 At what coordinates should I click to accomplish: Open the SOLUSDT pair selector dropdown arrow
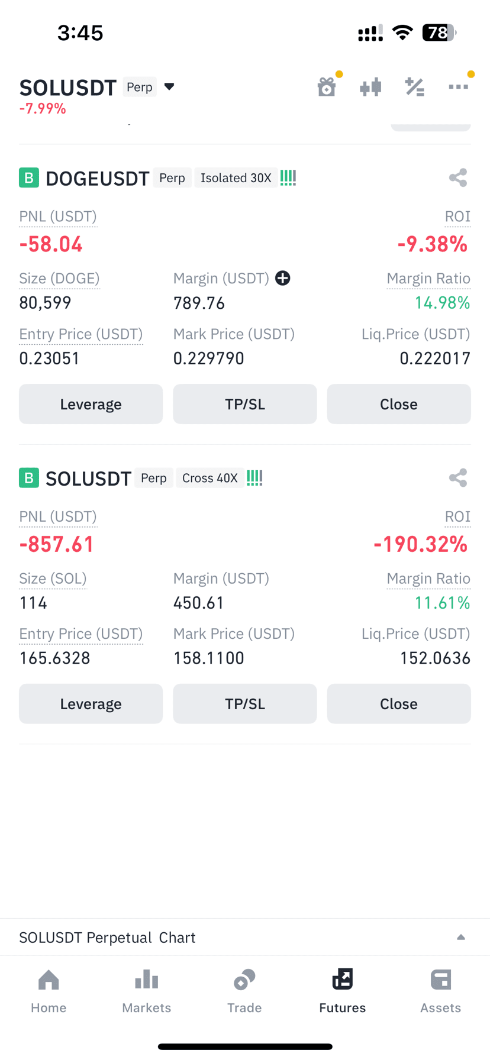(x=169, y=87)
